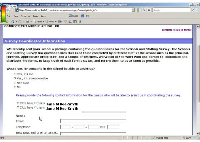Image resolution: width=200 pixels, height=142 pixels.
Task: Click the Snagit edit icon with pencil
Action: 88,16
